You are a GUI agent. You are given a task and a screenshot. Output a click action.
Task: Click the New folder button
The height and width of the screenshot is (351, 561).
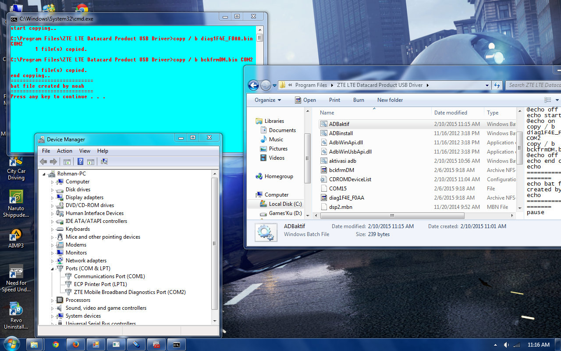tap(390, 100)
